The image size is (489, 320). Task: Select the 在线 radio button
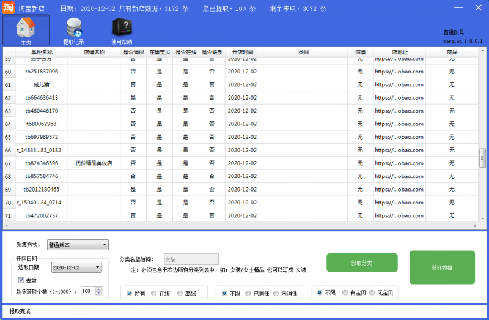tap(153, 294)
